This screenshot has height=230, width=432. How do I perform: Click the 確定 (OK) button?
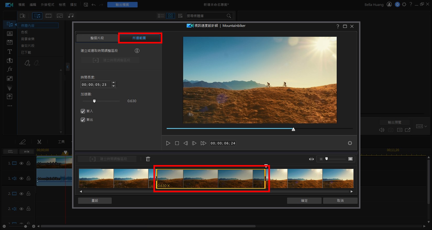click(304, 201)
